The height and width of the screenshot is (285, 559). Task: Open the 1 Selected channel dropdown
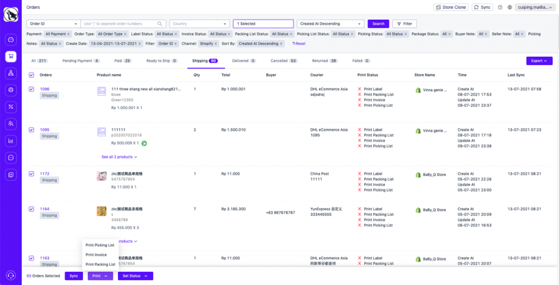point(264,24)
